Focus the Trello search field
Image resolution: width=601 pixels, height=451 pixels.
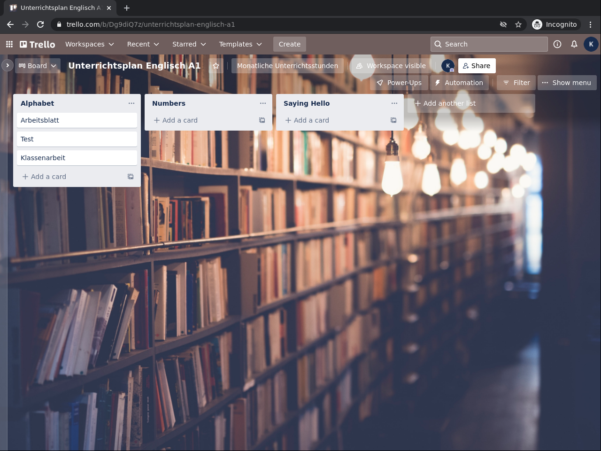pos(489,44)
